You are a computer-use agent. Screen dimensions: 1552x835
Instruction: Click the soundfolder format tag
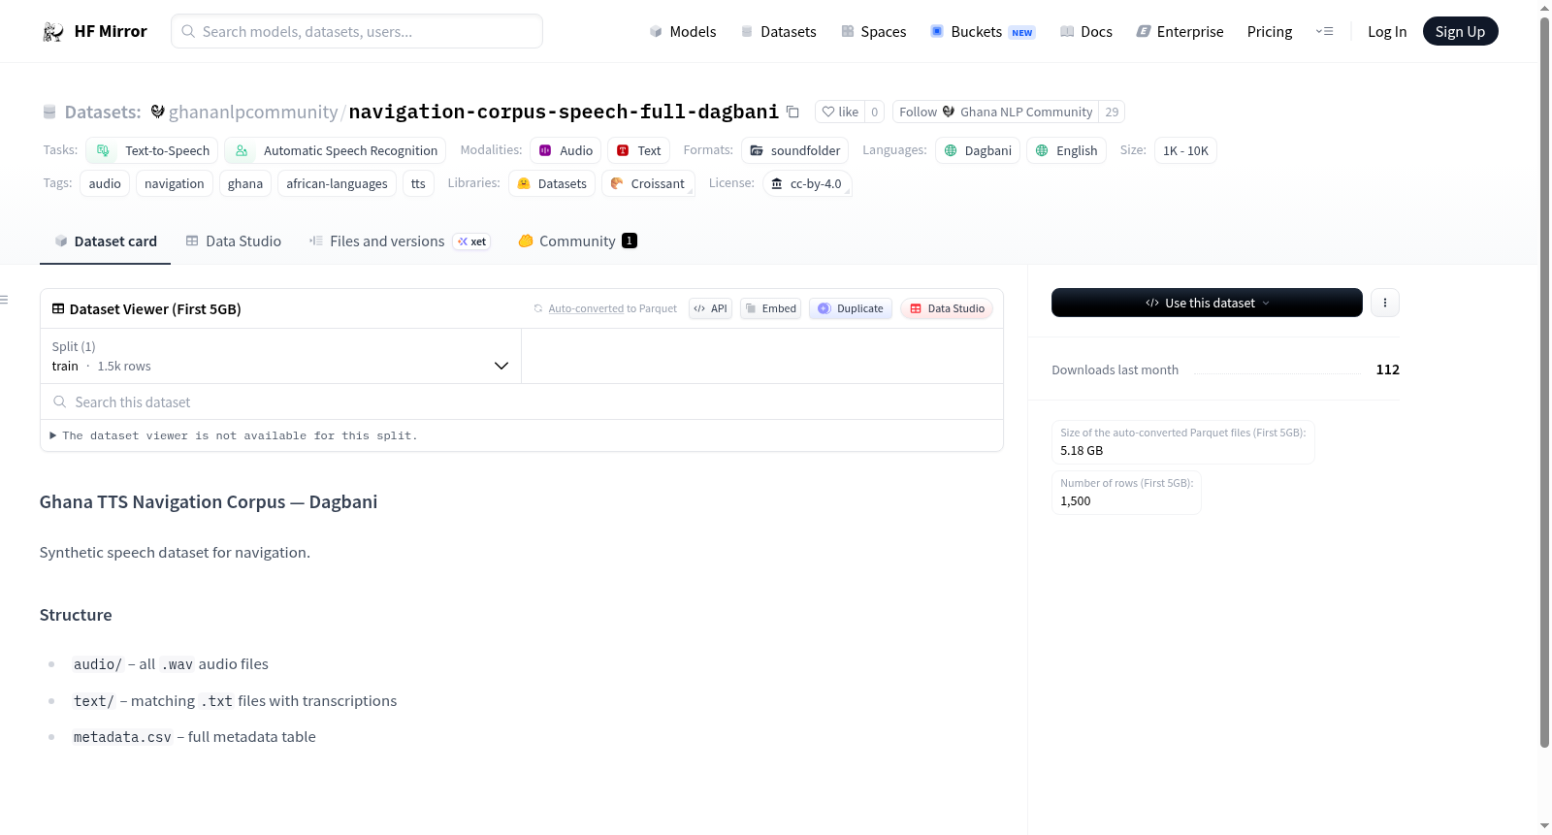pyautogui.click(x=795, y=150)
